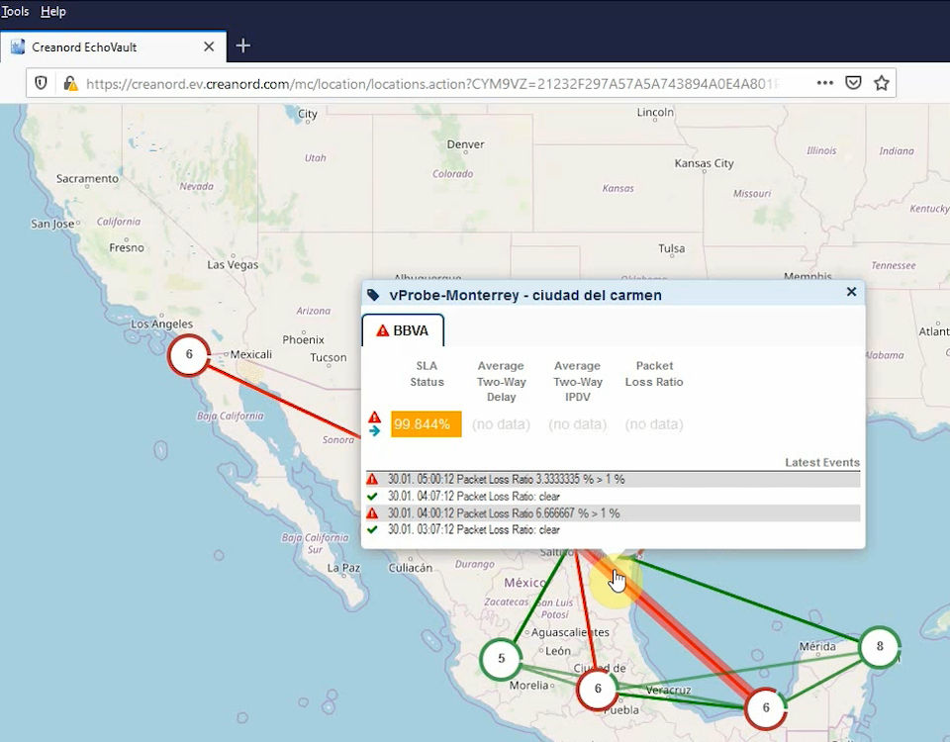
Task: Select the 04:07:12 Packet Loss clear event
Action: click(613, 496)
